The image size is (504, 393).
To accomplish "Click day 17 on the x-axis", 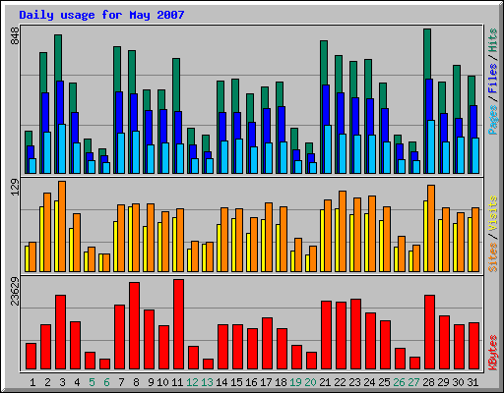I will coord(266,382).
